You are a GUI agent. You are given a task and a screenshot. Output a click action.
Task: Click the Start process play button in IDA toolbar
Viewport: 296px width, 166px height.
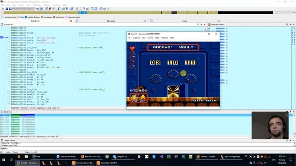3,9
